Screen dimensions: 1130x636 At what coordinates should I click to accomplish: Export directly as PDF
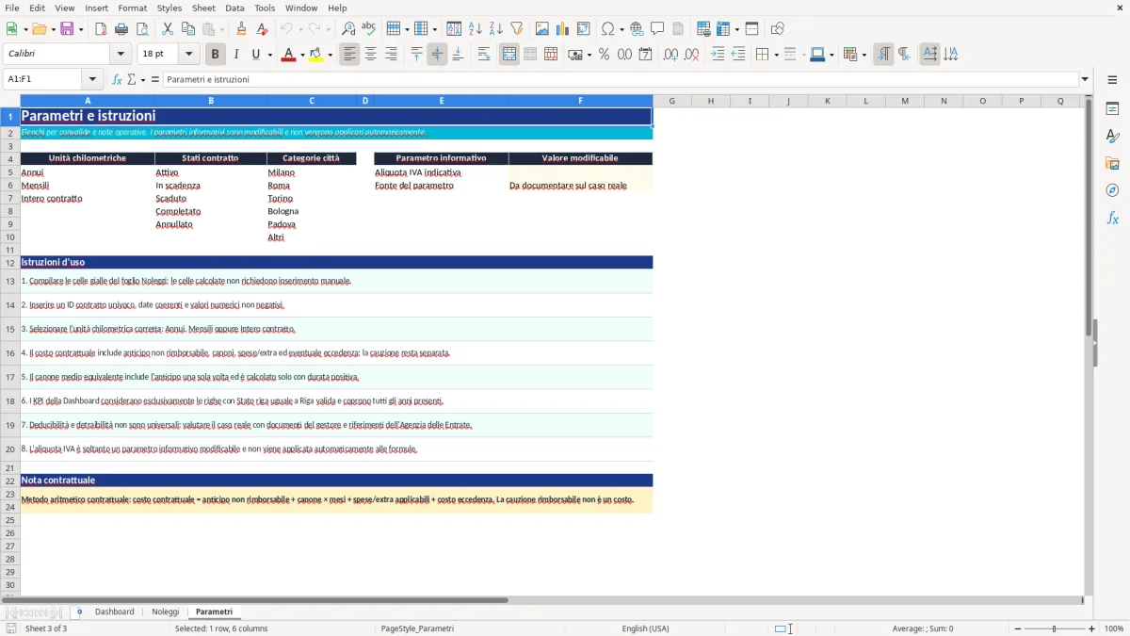101,29
